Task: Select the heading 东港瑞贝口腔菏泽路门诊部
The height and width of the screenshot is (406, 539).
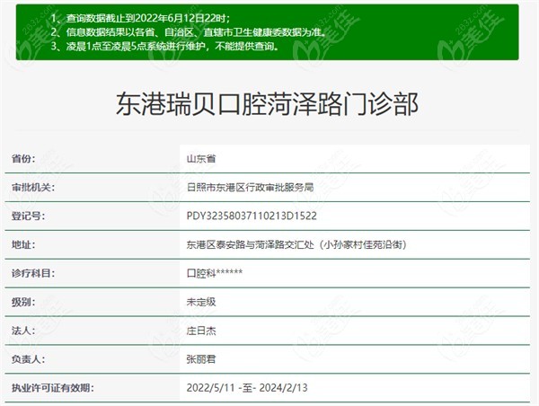Action: pyautogui.click(x=267, y=104)
